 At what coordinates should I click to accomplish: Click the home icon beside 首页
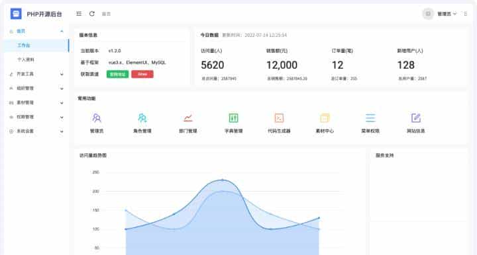(11, 31)
